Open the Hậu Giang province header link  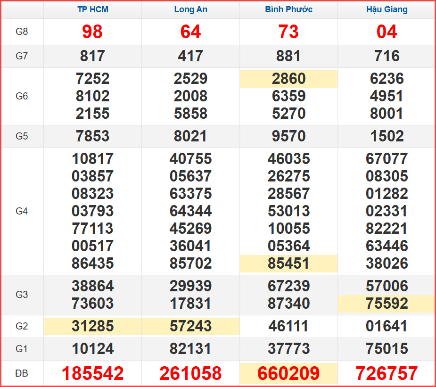(x=387, y=9)
